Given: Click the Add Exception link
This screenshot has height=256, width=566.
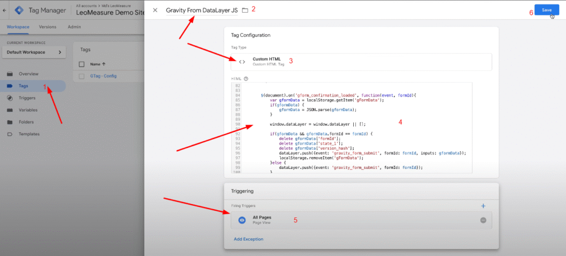Looking at the screenshot, I should (248, 239).
